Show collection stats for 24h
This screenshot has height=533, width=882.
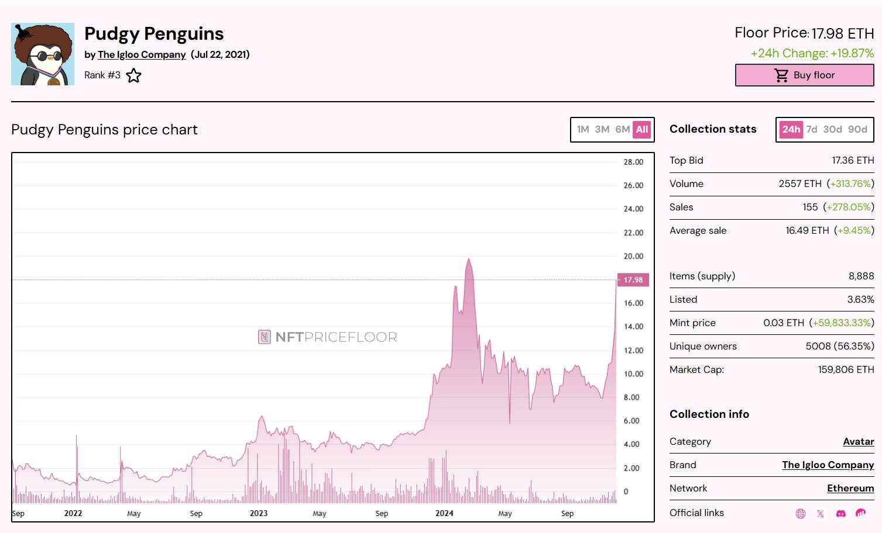pos(791,130)
